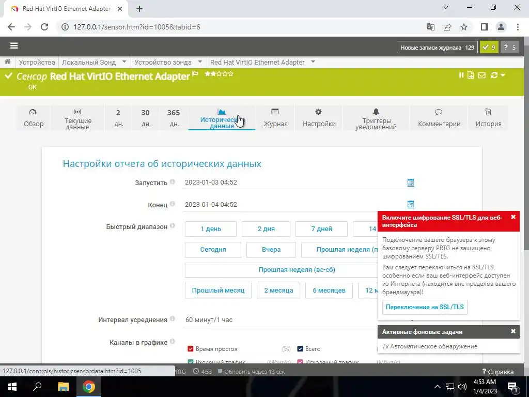Expand Устройства breadcrumb item
This screenshot has width=529, height=397.
point(37,62)
